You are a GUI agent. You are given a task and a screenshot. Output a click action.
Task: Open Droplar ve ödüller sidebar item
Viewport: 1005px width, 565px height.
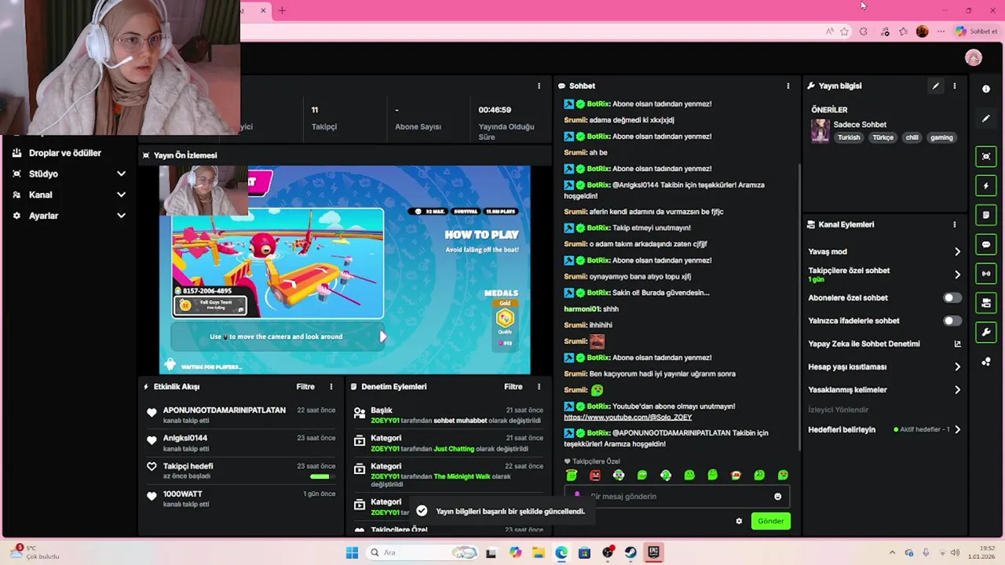click(x=65, y=153)
